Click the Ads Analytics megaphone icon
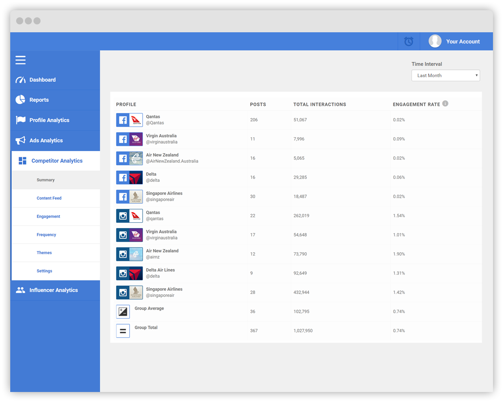This screenshot has height=403, width=504. tap(20, 140)
